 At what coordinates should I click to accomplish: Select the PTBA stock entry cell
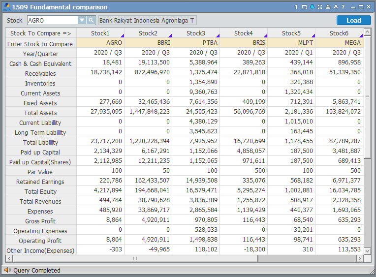(196, 43)
